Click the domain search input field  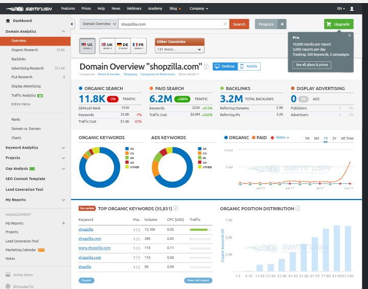point(170,24)
